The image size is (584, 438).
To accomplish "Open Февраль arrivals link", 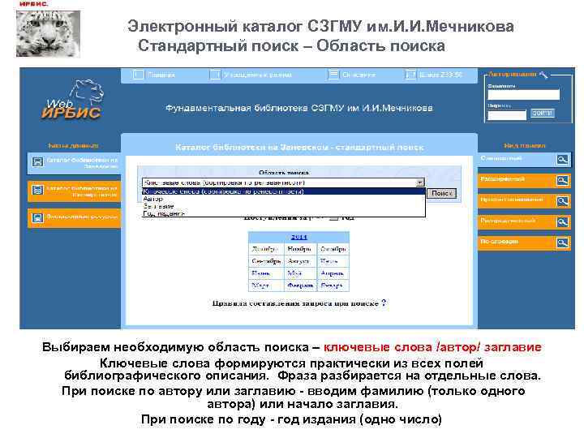I will [x=300, y=286].
